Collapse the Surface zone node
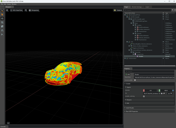176x128 pixels. tap(133, 25)
